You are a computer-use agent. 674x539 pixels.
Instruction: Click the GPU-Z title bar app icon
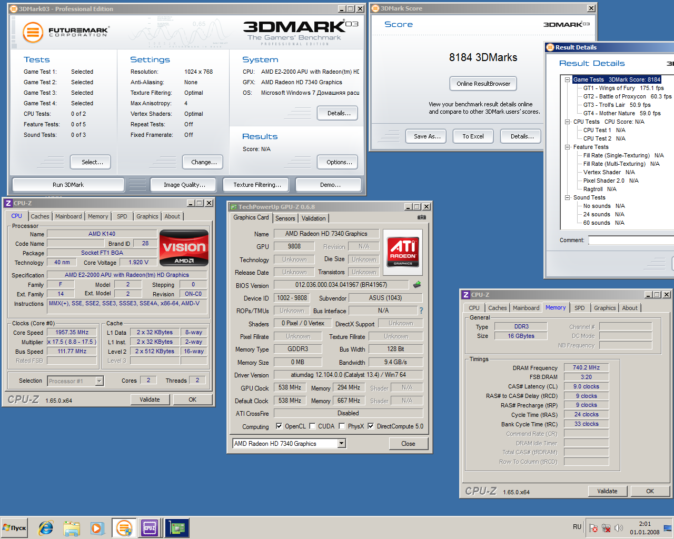(x=233, y=207)
